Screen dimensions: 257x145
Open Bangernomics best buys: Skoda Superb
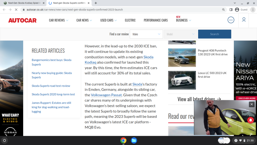point(51,62)
